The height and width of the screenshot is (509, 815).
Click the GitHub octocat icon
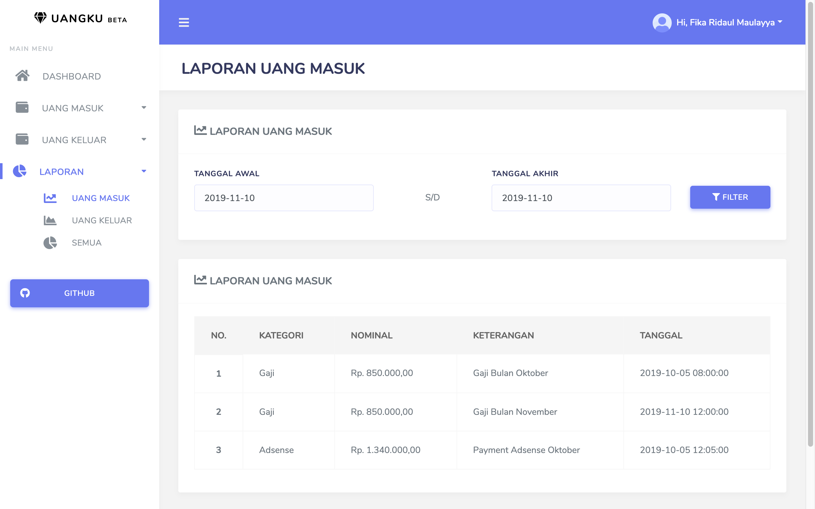coord(25,293)
